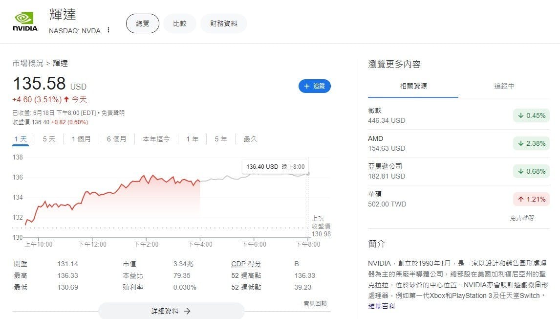This screenshot has height=319, width=560.
Task: Click the 最低 value 130.69
Action: [67, 288]
